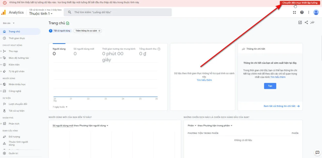
Task: Click the search field in header
Action: [118, 12]
